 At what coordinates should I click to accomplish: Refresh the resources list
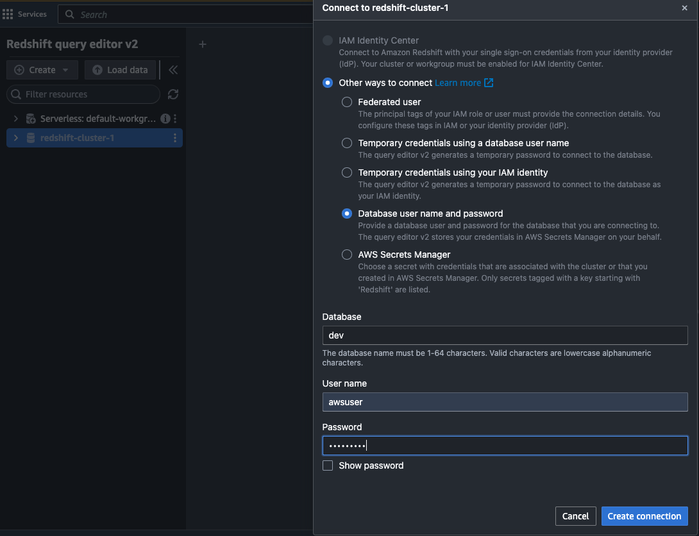(173, 94)
